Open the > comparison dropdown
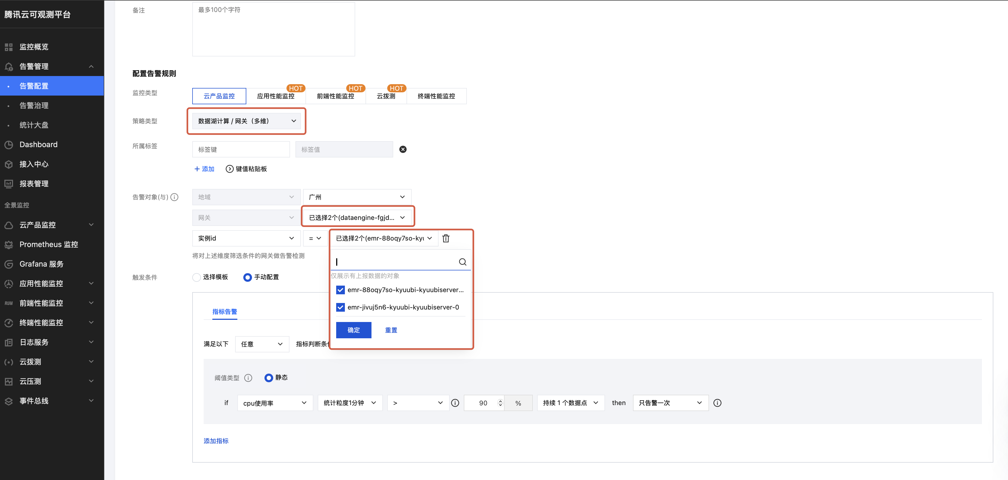The height and width of the screenshot is (480, 1008). click(x=418, y=403)
